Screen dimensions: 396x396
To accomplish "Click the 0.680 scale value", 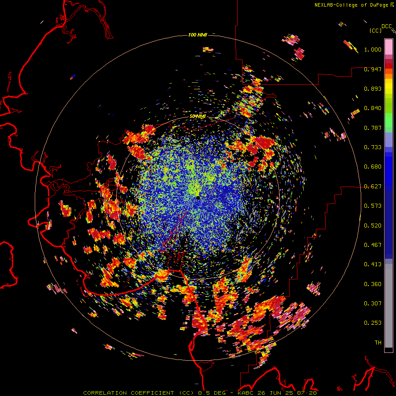I will (x=373, y=167).
